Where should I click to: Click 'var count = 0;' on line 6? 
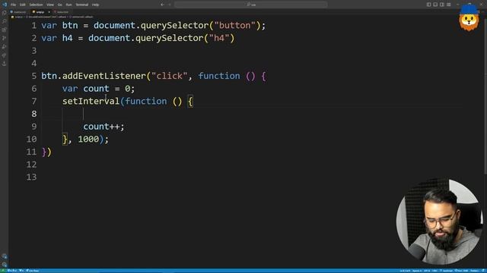pos(98,89)
